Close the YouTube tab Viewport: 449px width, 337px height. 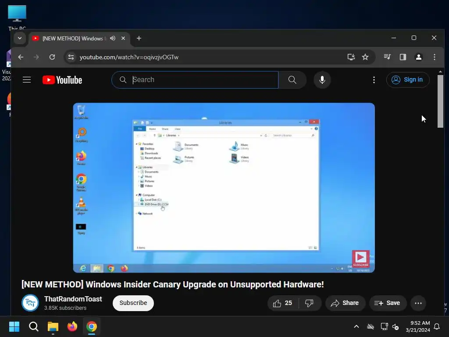(x=123, y=38)
